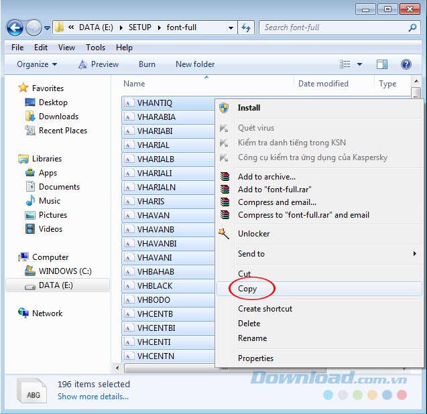The height and width of the screenshot is (414, 427).
Task: Select WinRAR Add to archive option
Action: tap(266, 177)
